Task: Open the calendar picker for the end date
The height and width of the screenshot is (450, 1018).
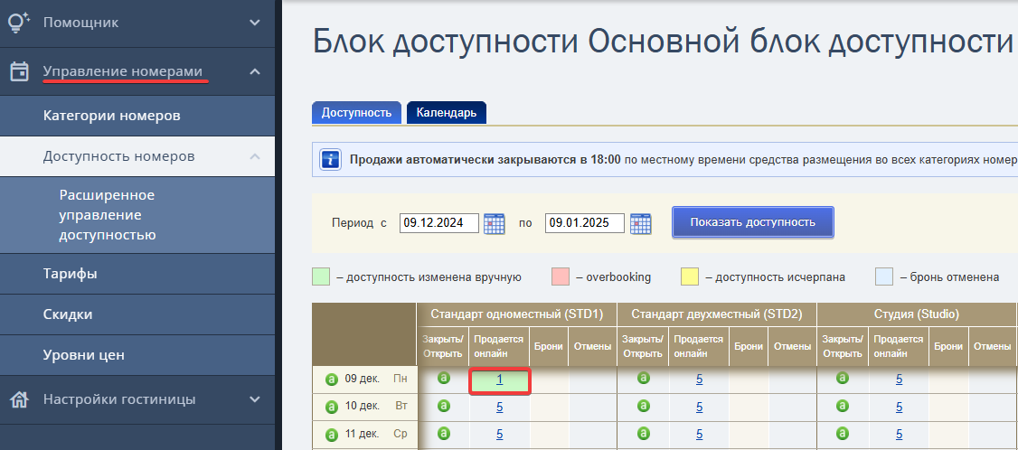Action: click(x=641, y=223)
